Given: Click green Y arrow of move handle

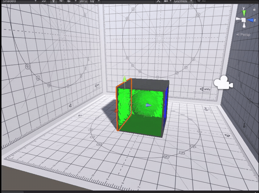Looking at the screenshot, I should pos(125,79).
